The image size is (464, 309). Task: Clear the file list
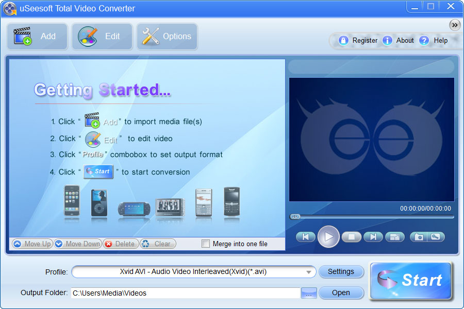click(x=158, y=244)
